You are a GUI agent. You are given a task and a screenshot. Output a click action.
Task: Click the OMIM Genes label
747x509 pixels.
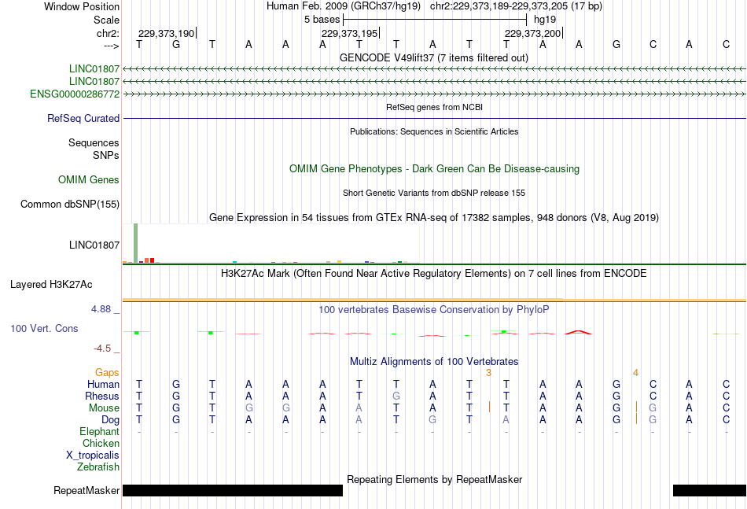89,179
